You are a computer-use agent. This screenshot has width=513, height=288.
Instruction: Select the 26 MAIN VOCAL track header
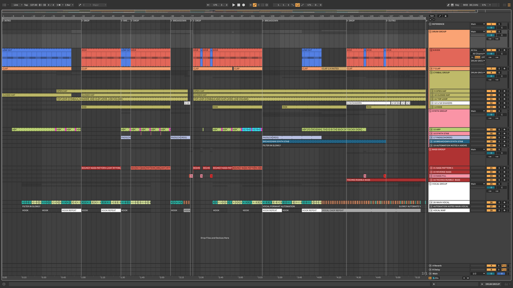[x=449, y=202]
